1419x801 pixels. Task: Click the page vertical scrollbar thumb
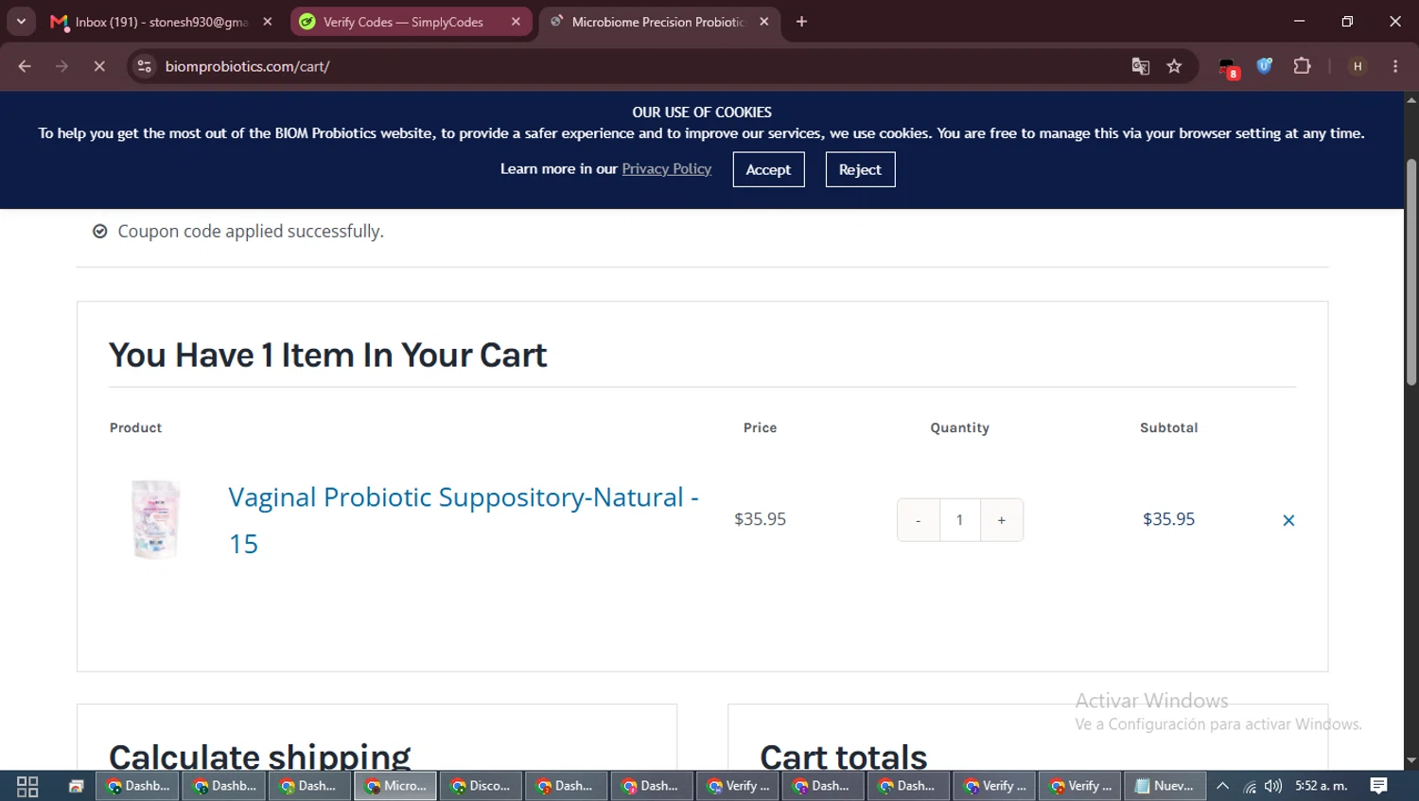(1411, 272)
